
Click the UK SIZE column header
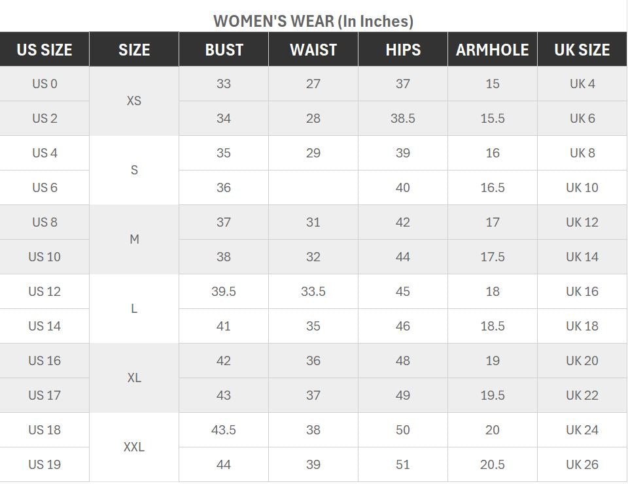582,50
